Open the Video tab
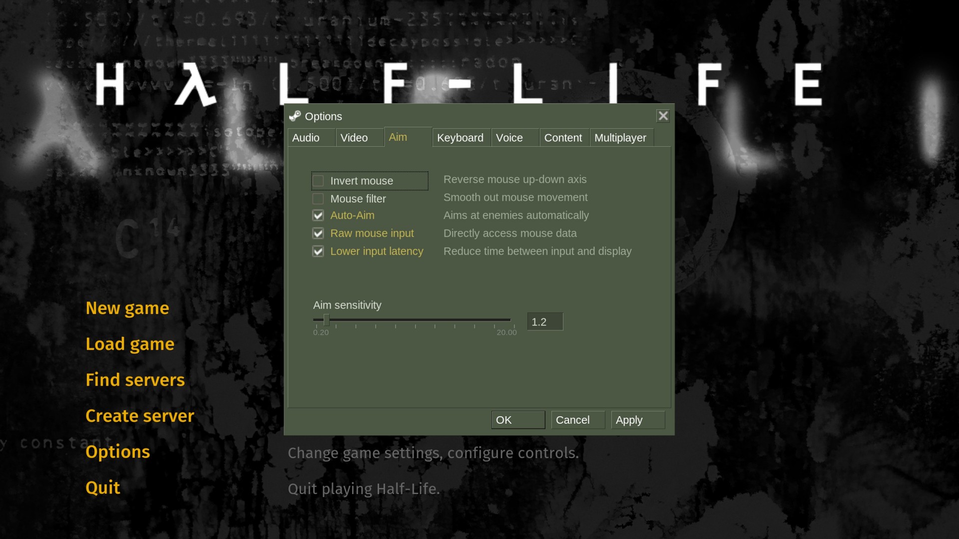Screen dimensions: 959x539 point(360,138)
